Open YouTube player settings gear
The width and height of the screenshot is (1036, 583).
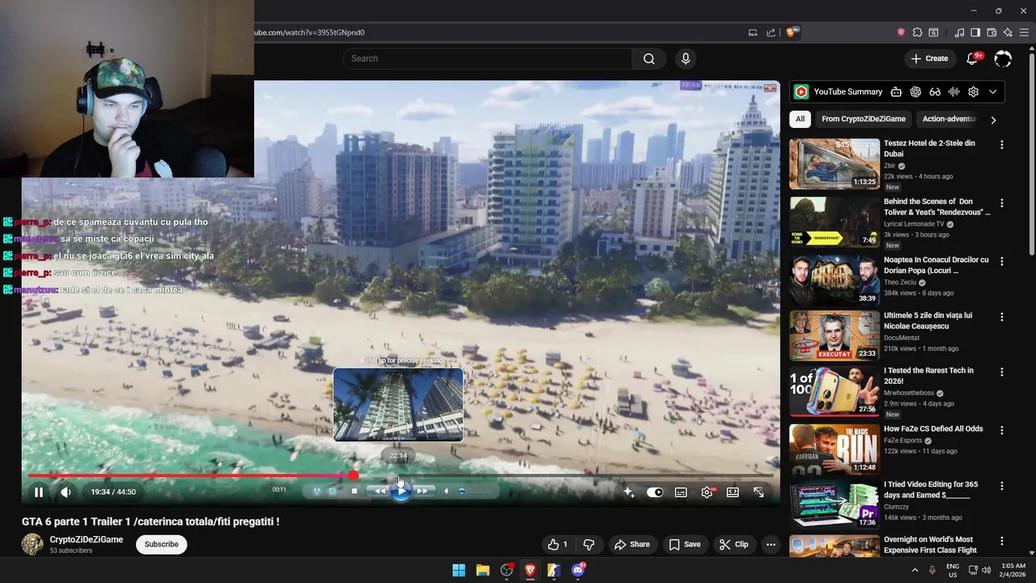[x=707, y=492]
